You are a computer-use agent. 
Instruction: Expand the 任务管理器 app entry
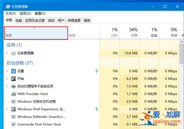point(7,53)
